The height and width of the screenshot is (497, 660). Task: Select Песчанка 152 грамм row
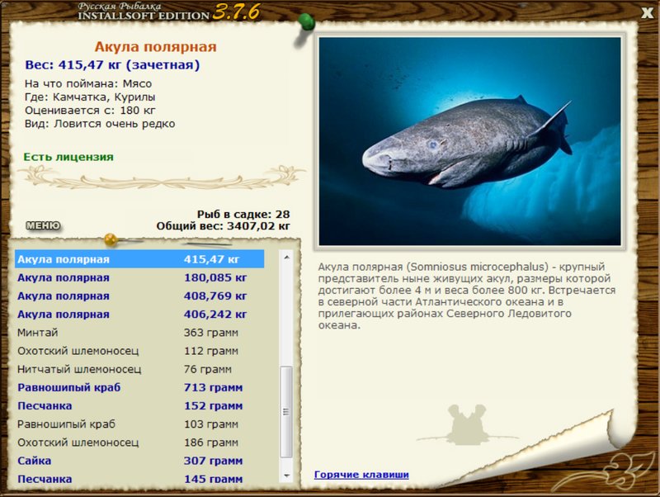click(139, 405)
